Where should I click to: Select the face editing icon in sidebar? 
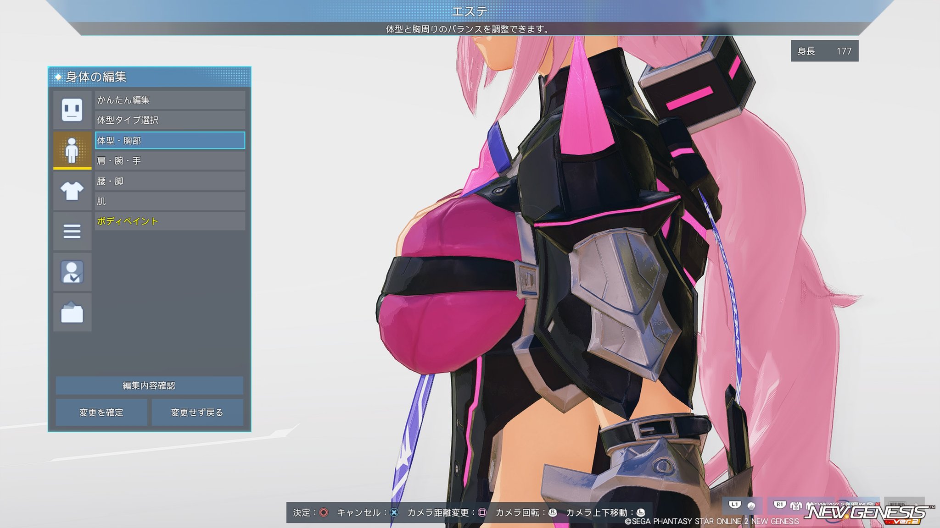point(72,110)
